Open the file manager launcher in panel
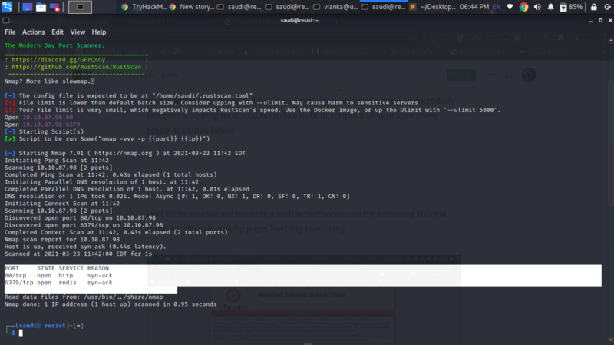 tap(41, 7)
